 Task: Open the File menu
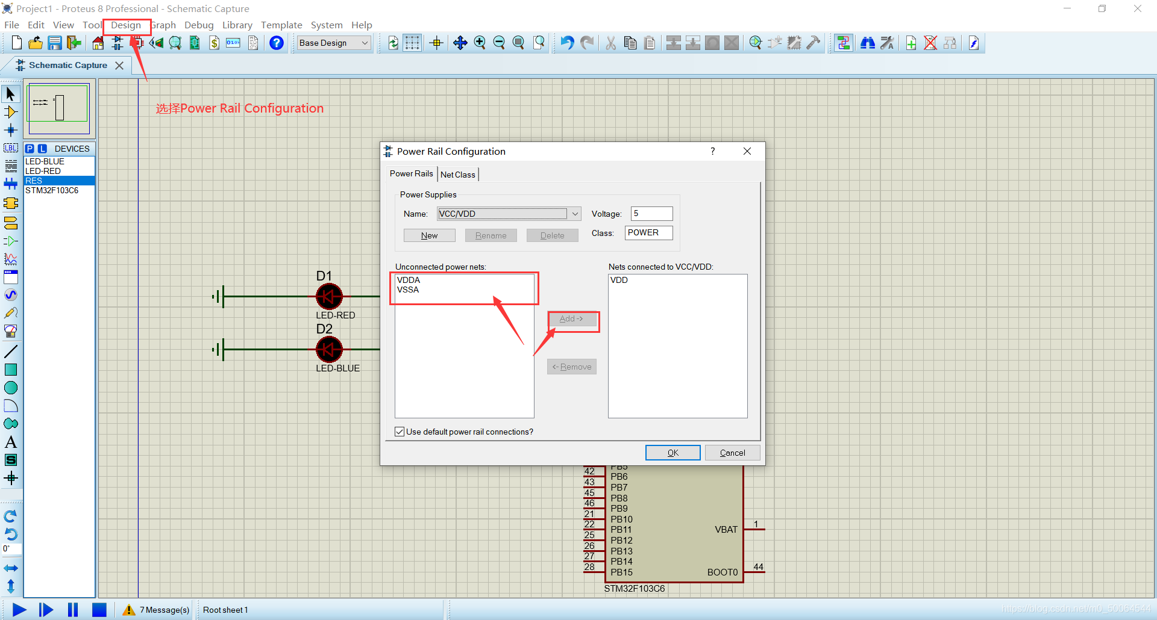point(11,25)
